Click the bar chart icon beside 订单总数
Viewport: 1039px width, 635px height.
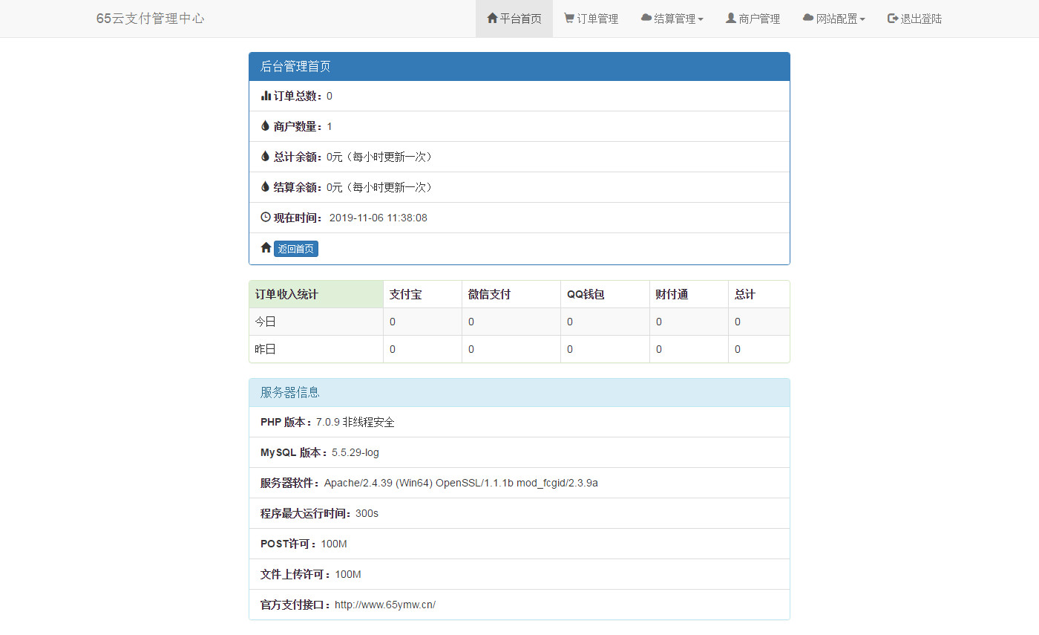tap(266, 96)
